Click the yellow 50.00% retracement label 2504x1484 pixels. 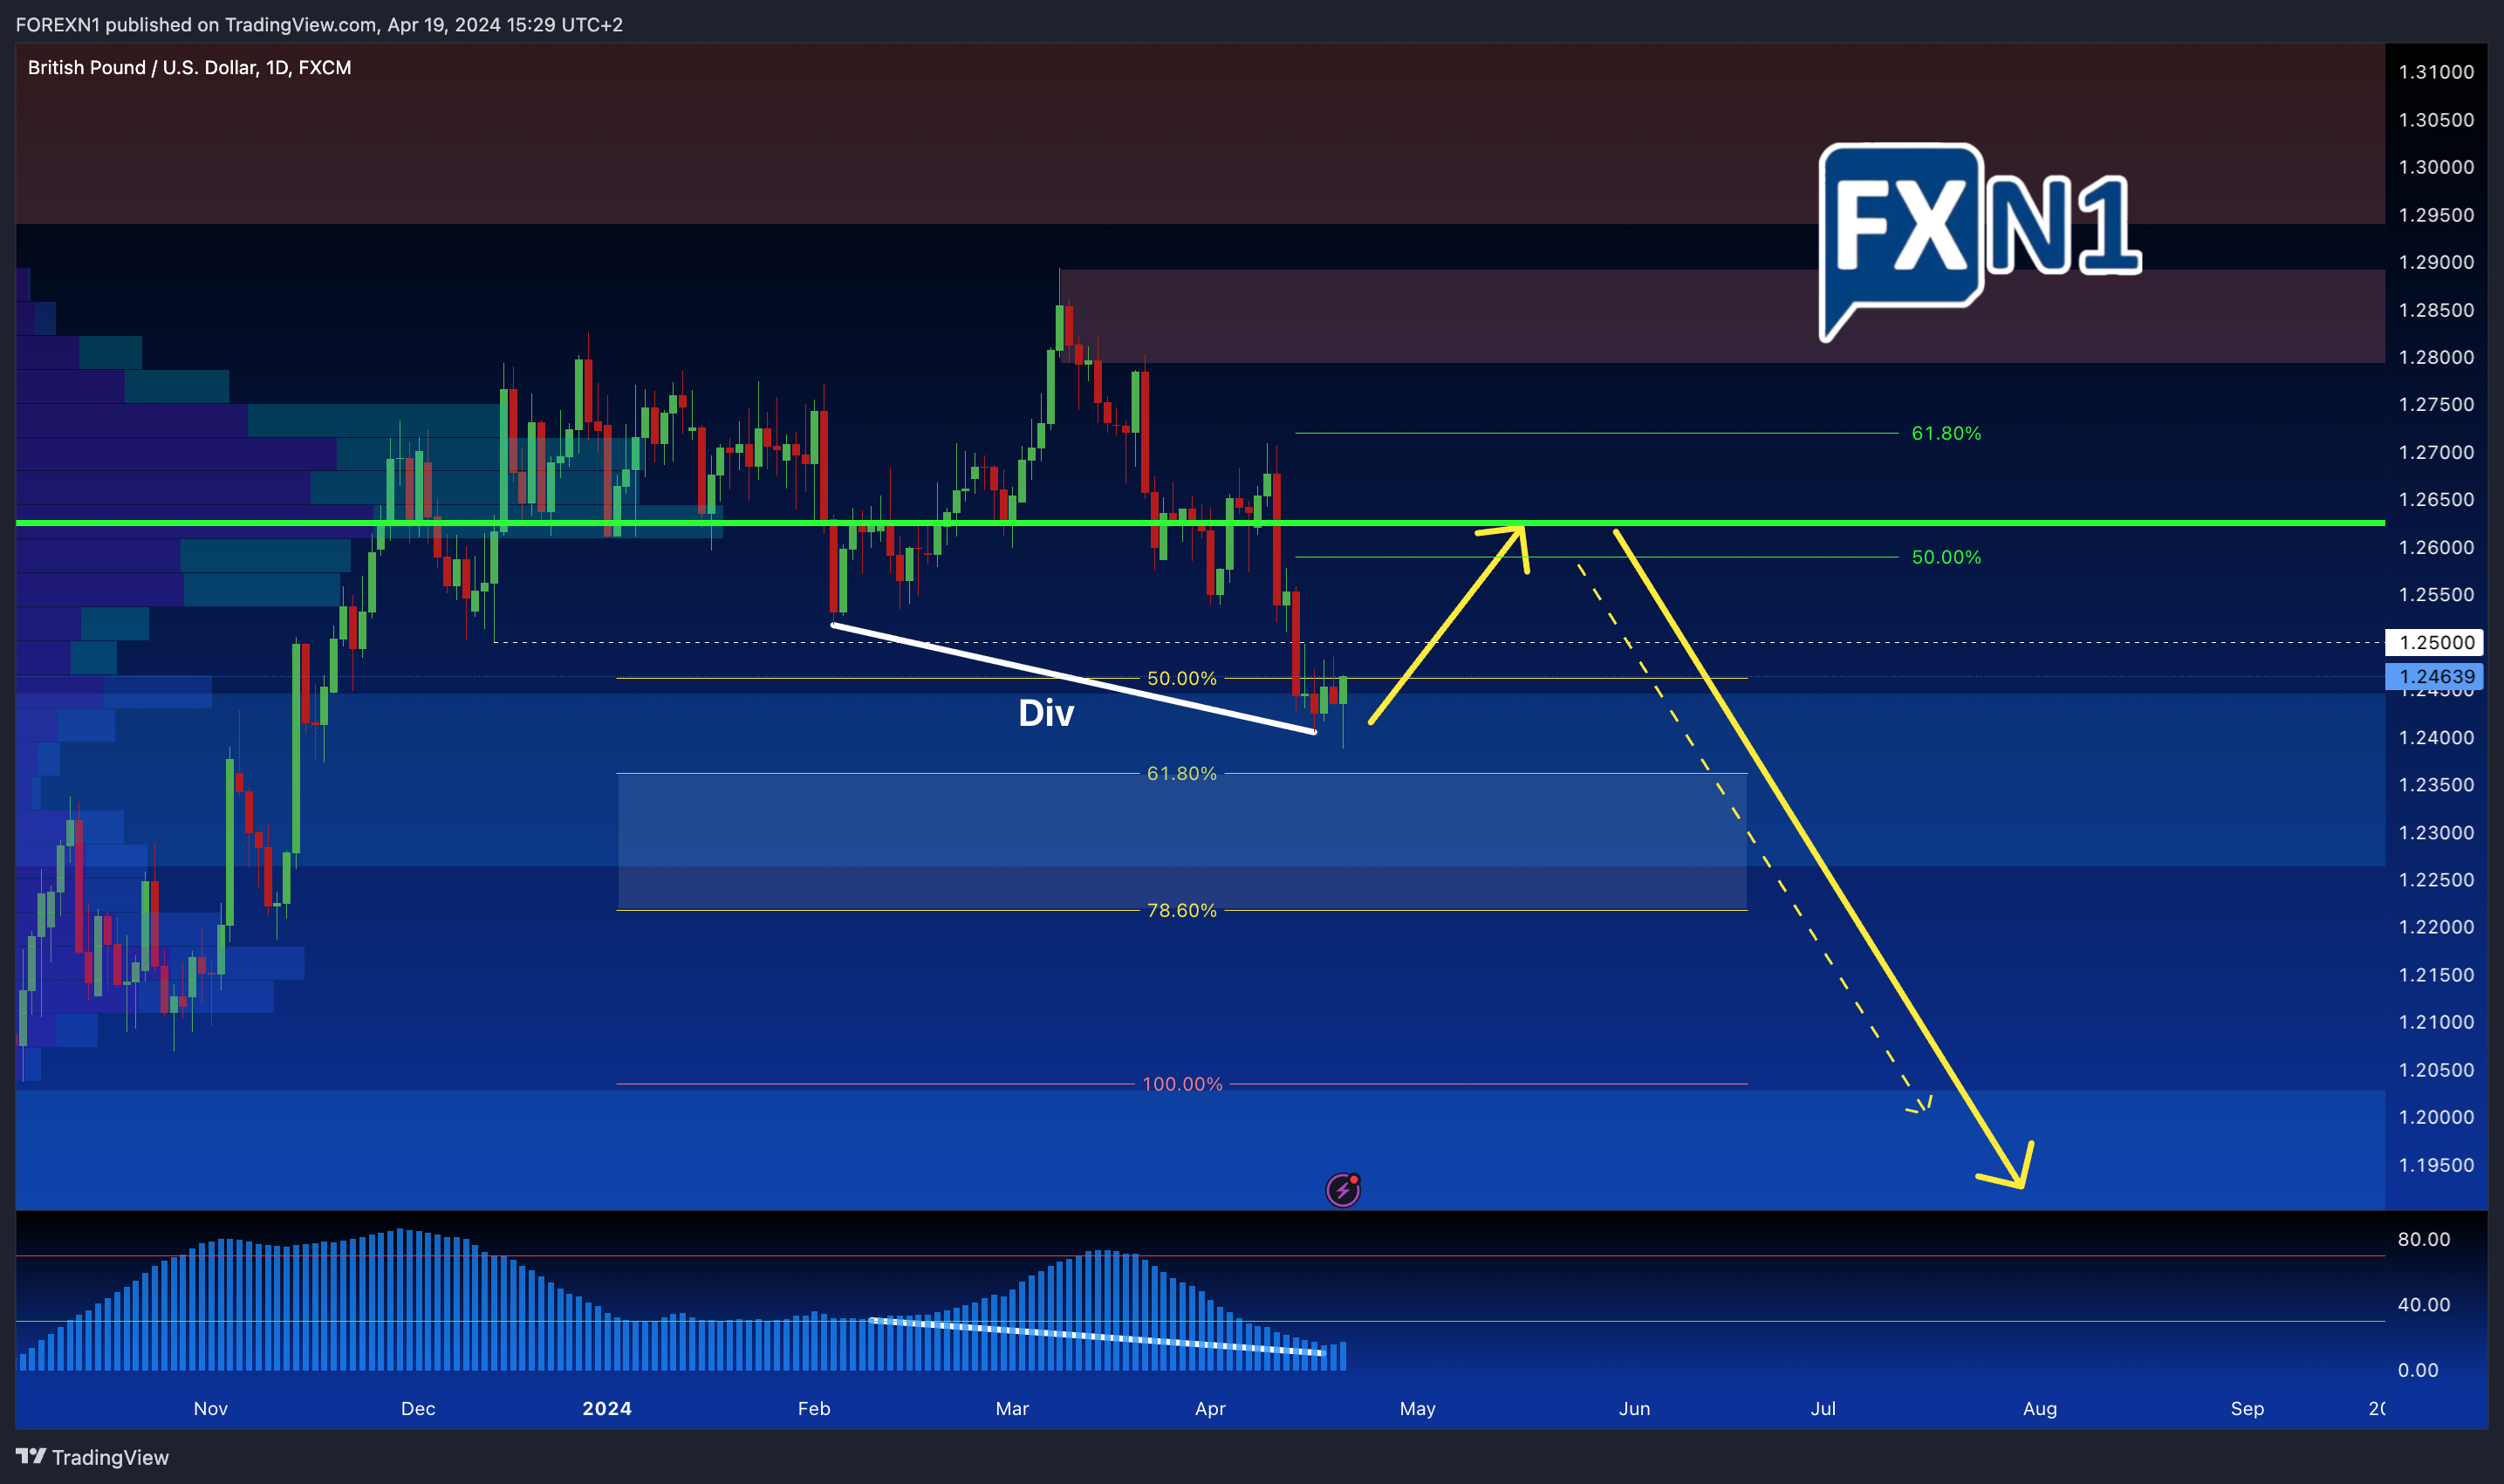1182,678
